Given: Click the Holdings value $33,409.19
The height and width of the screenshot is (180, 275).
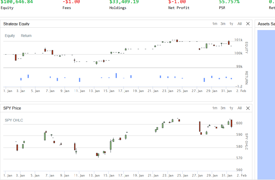Looking at the screenshot, I should tap(124, 2).
